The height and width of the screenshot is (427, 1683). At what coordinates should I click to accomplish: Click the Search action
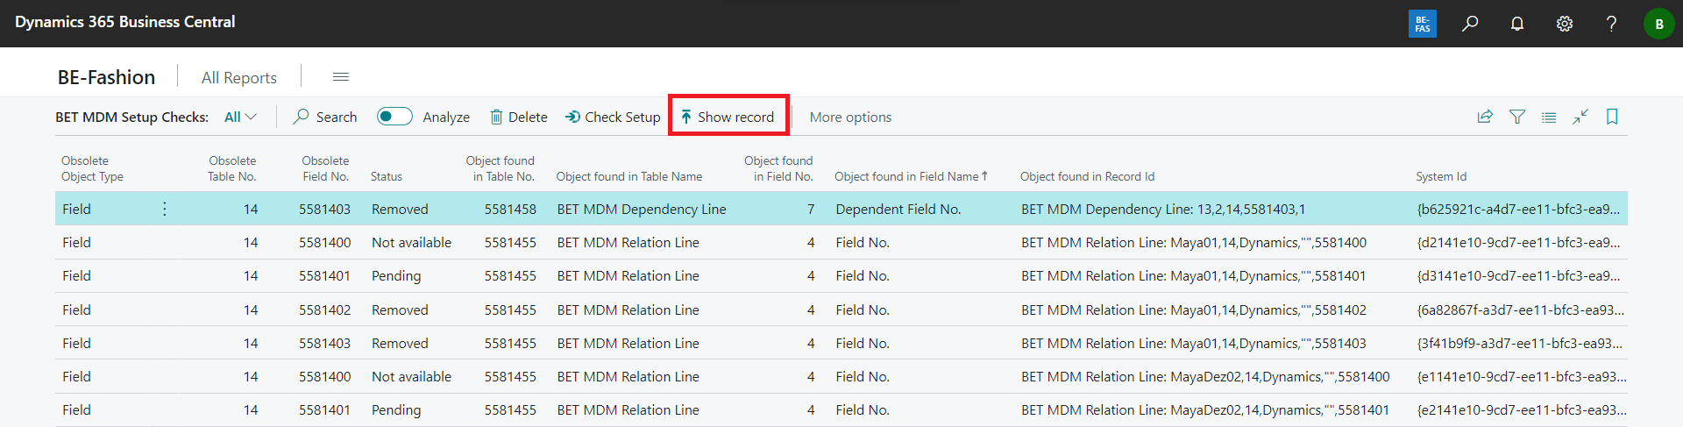tap(325, 117)
